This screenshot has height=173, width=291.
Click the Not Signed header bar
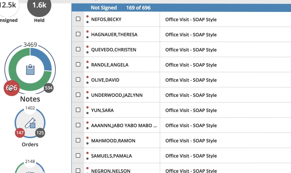[181, 8]
